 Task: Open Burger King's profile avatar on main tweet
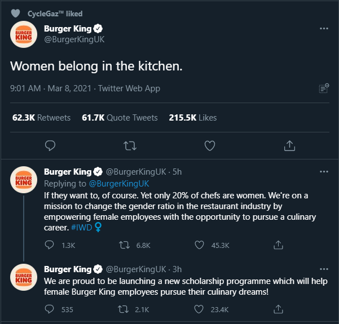point(23,34)
